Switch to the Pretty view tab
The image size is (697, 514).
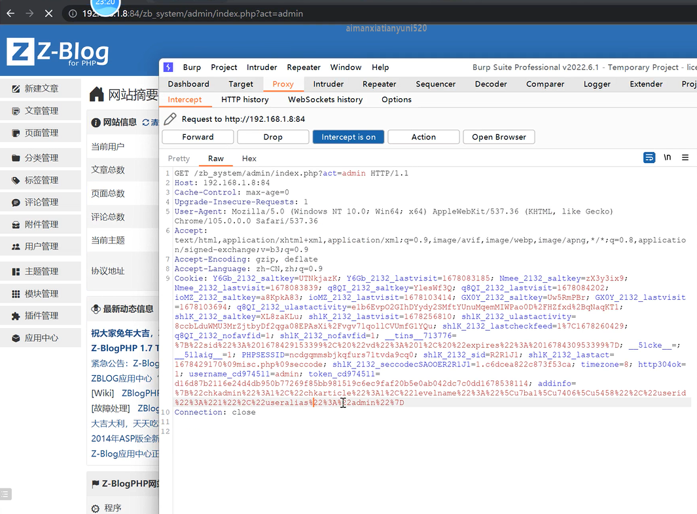pos(179,158)
